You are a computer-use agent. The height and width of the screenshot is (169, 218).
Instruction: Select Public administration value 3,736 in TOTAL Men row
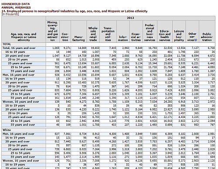point(211,75)
